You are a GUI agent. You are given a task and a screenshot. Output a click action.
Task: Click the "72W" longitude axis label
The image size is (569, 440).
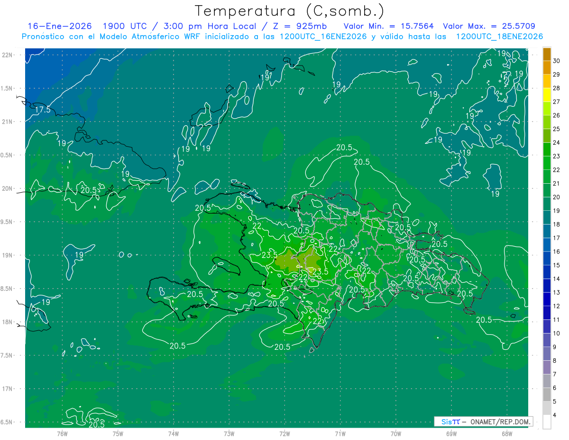(285, 433)
